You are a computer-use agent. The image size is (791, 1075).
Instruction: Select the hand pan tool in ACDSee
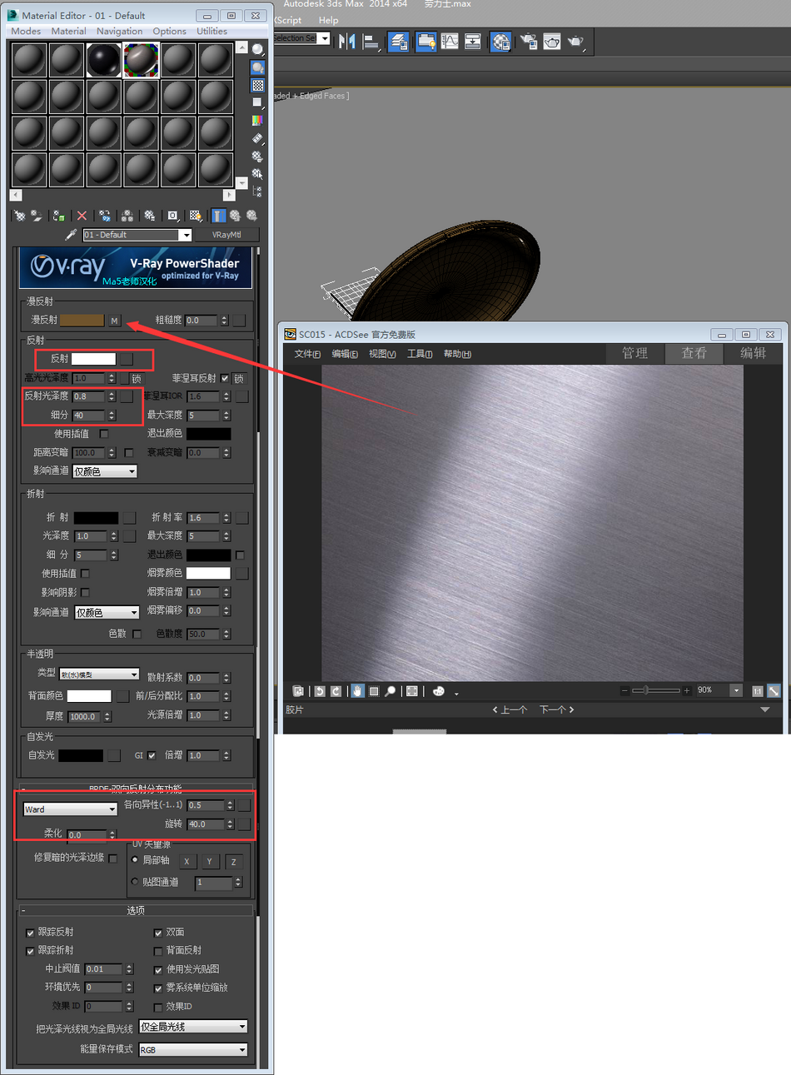tap(357, 691)
